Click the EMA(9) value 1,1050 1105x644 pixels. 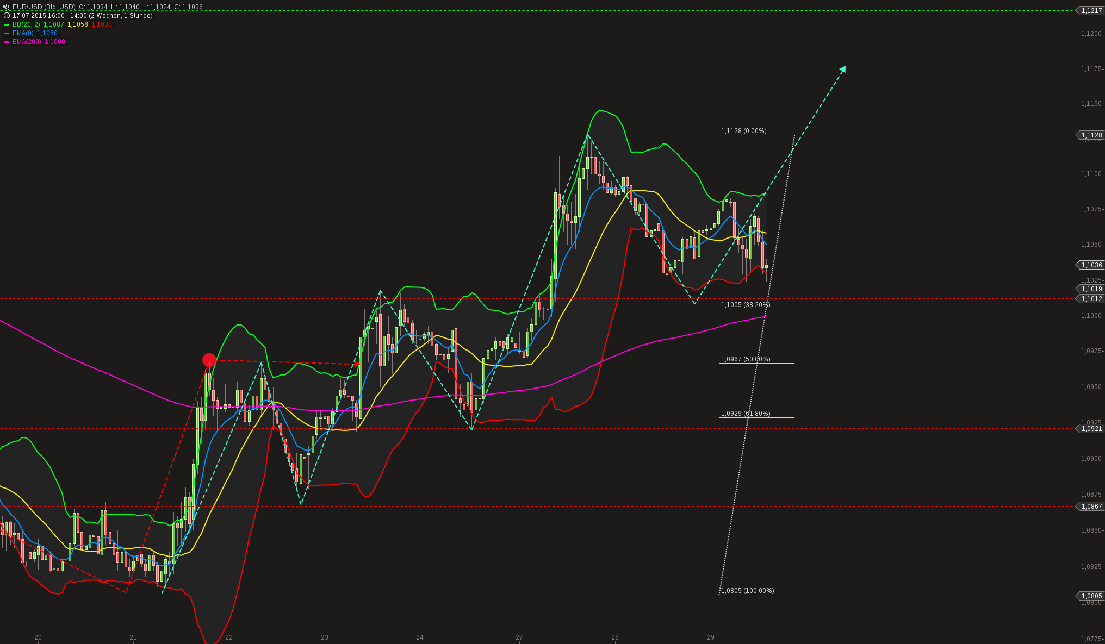coord(47,33)
